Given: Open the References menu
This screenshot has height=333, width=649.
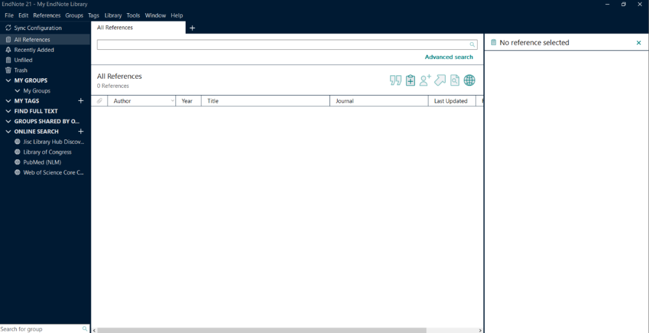Looking at the screenshot, I should pyautogui.click(x=46, y=16).
